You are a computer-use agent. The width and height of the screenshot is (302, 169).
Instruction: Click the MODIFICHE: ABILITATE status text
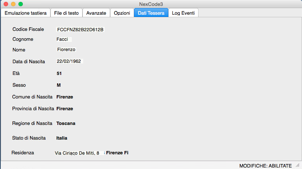pyautogui.click(x=265, y=166)
